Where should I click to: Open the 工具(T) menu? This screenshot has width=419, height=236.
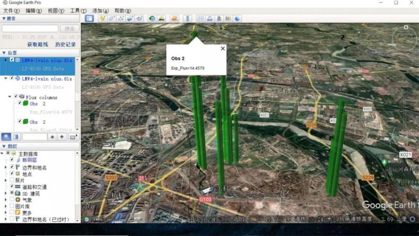[x=78, y=11]
